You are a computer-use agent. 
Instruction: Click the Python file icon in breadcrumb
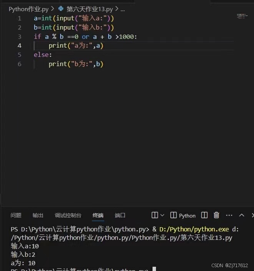tap(61, 8)
